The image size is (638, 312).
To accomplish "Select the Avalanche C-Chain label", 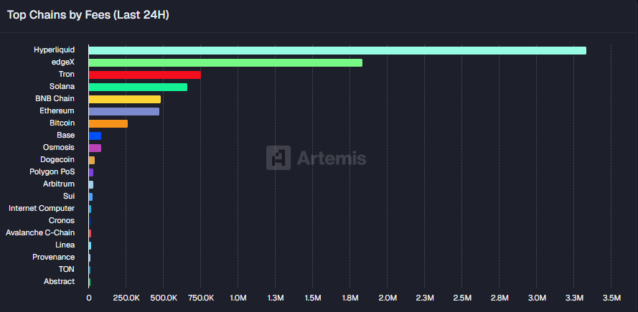I will coord(39,232).
